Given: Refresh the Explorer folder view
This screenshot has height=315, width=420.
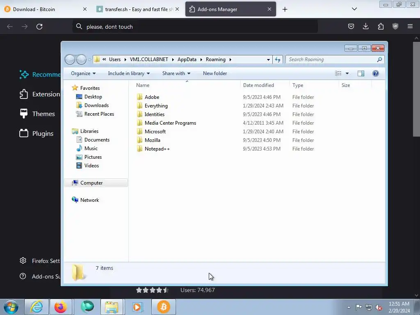Looking at the screenshot, I should click(x=278, y=59).
